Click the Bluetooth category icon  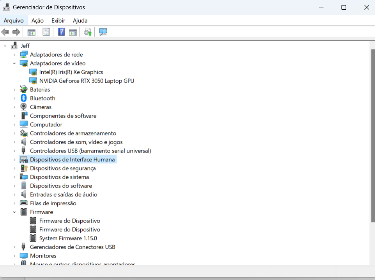pos(24,98)
